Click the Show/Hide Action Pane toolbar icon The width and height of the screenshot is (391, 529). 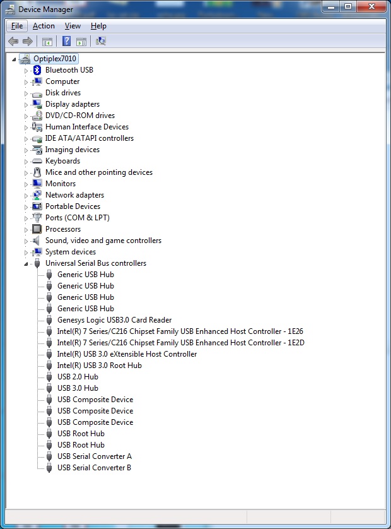[81, 42]
